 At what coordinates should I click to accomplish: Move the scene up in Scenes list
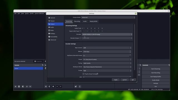click(x=27, y=86)
